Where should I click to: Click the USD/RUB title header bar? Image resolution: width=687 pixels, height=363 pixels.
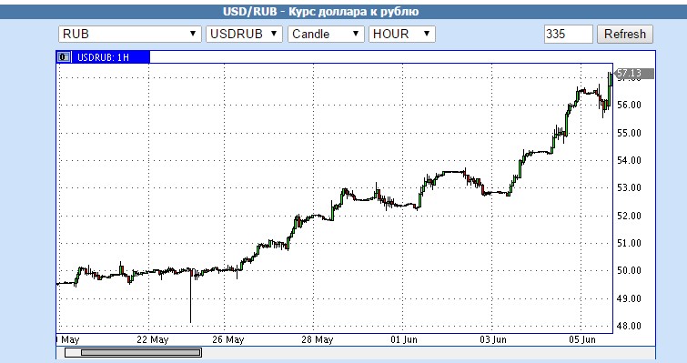tap(344, 12)
